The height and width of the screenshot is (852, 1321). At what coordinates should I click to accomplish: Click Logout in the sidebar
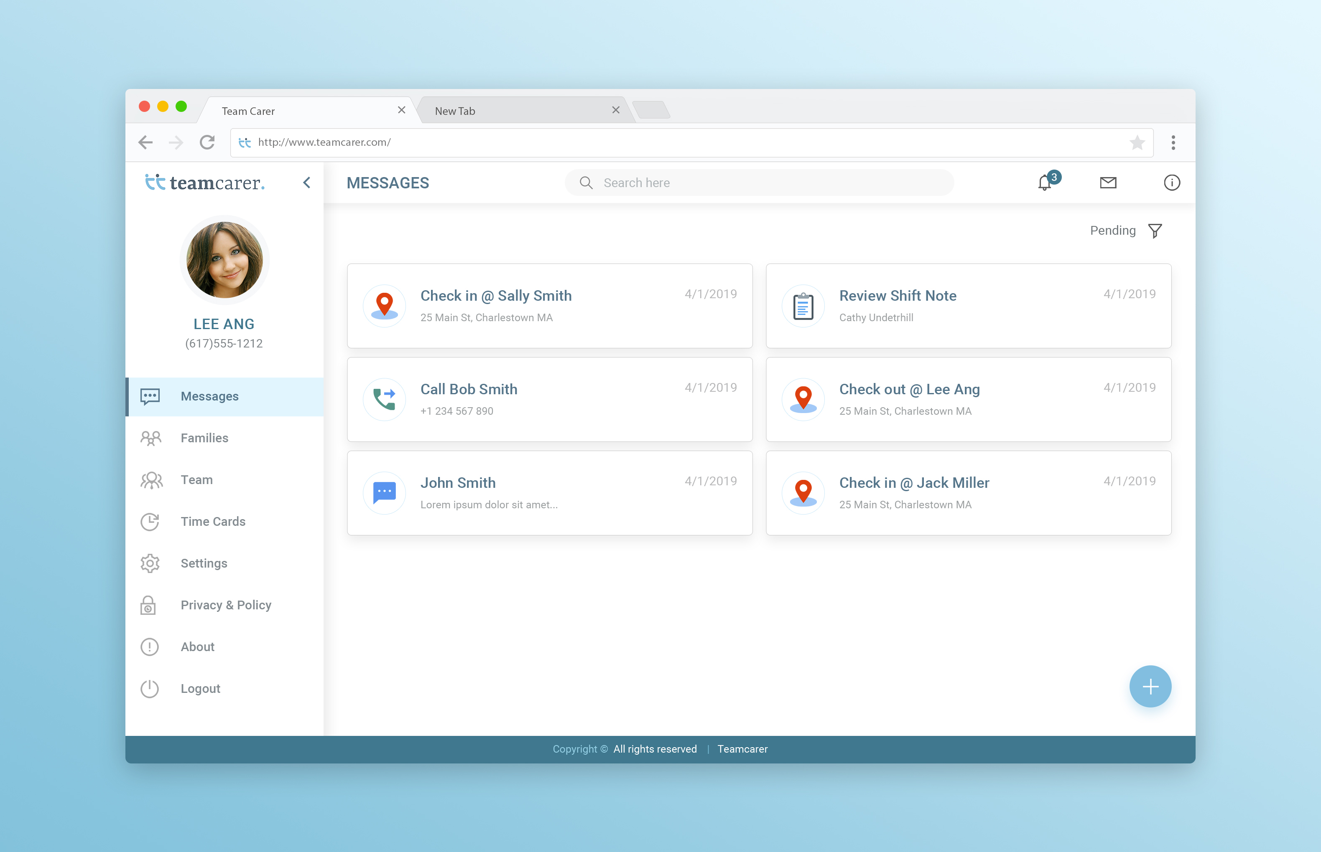200,689
